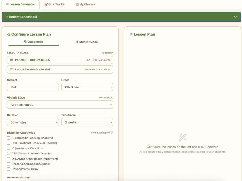This screenshot has height=181, width=242.
Task: Click the classroom icon beside My Classes
Action: (77, 4)
